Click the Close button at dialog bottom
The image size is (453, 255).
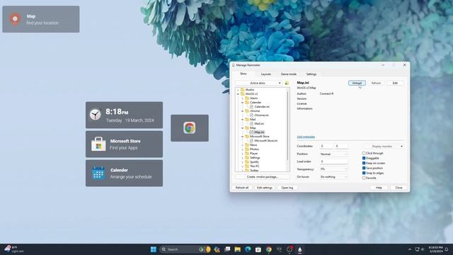point(398,188)
